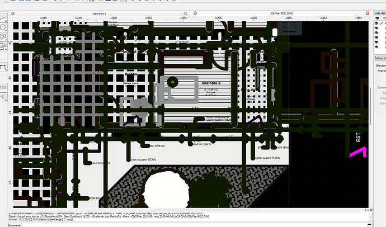Screen dimensions: 386x227
Task: Click the command dock float button
Action: coord(370,225)
